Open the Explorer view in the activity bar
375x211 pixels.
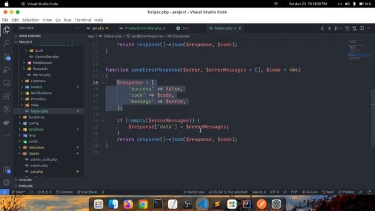pos(6,30)
